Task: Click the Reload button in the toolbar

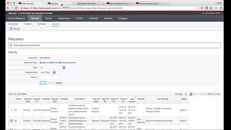Action: [x=14, y=29]
